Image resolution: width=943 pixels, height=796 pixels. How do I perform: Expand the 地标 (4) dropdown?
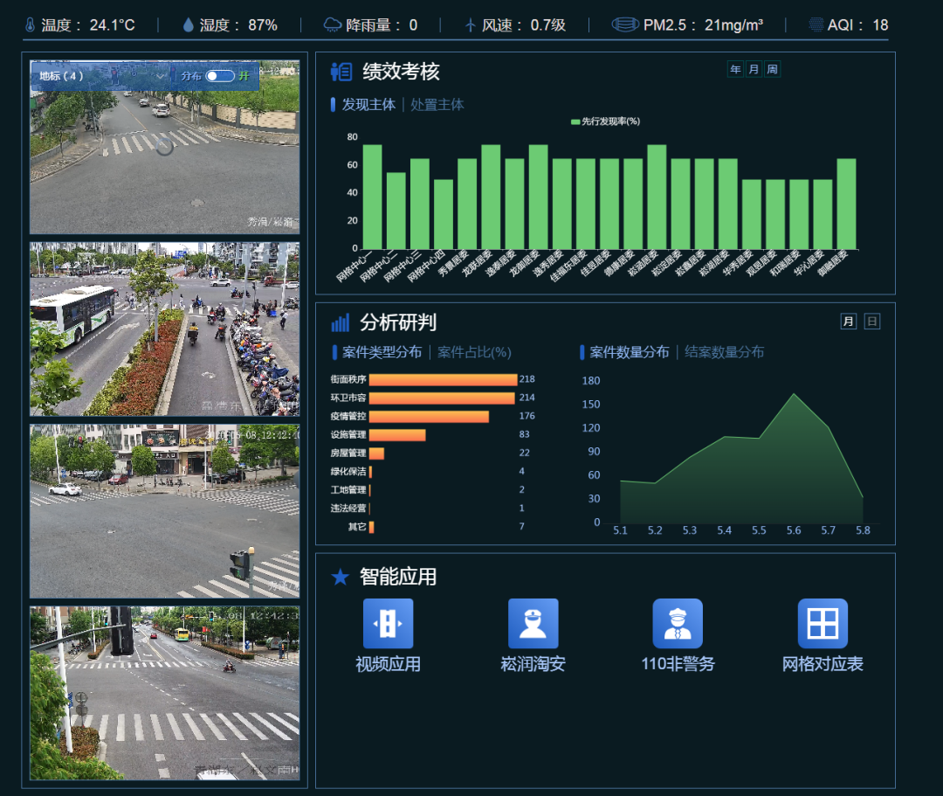click(100, 76)
